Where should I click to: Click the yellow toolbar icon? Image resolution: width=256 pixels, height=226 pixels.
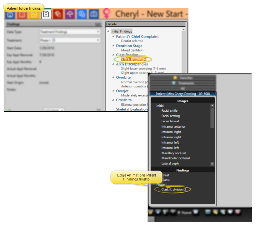coord(34,14)
